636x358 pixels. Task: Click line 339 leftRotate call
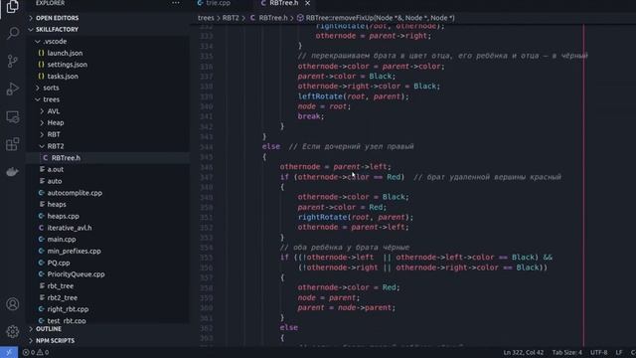coord(354,96)
